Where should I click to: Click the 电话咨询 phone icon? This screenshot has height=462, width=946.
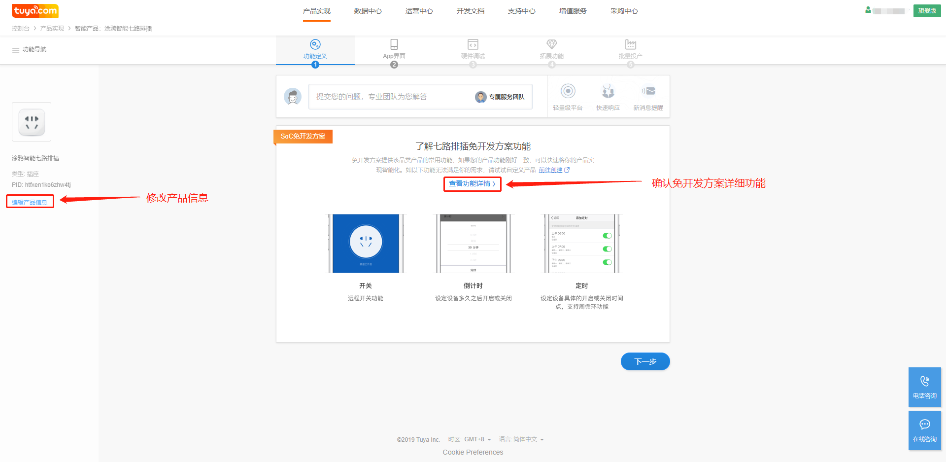[x=925, y=381]
